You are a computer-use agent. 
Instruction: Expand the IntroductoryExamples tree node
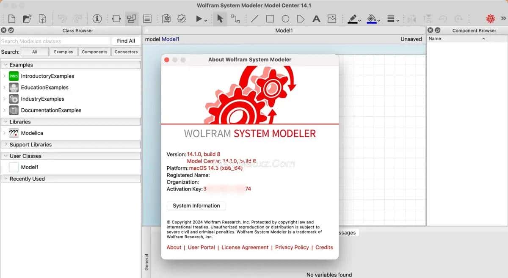(x=5, y=76)
